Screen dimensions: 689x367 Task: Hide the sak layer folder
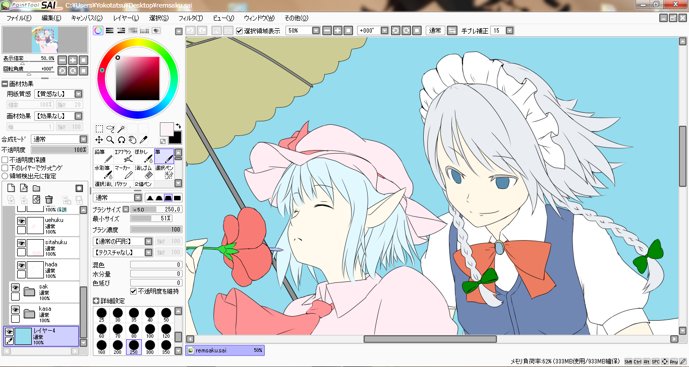tap(15, 287)
